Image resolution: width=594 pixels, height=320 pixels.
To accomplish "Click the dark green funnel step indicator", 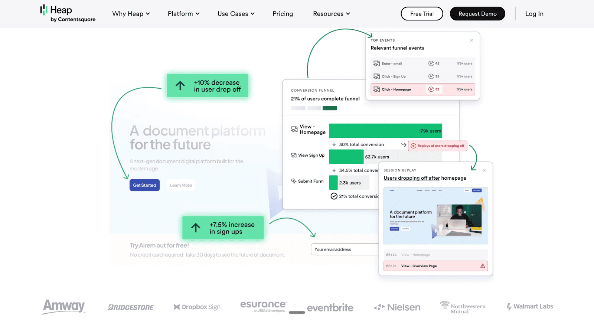I will point(330,108).
